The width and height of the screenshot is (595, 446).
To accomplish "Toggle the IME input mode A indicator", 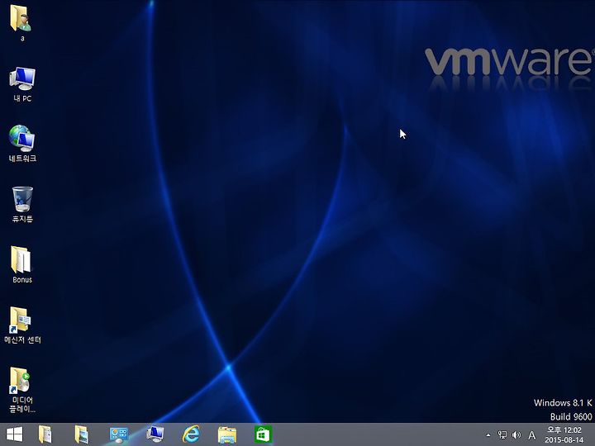I will click(x=532, y=435).
